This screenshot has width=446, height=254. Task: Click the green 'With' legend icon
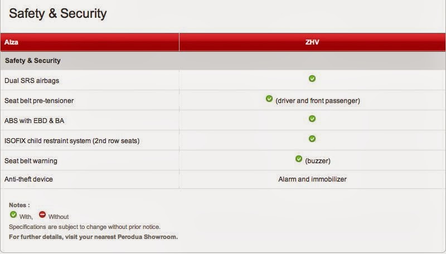[13, 214]
